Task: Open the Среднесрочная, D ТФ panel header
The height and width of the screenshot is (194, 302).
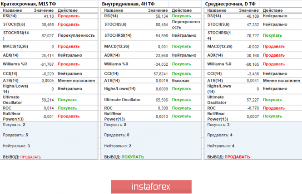Action: tap(231, 3)
